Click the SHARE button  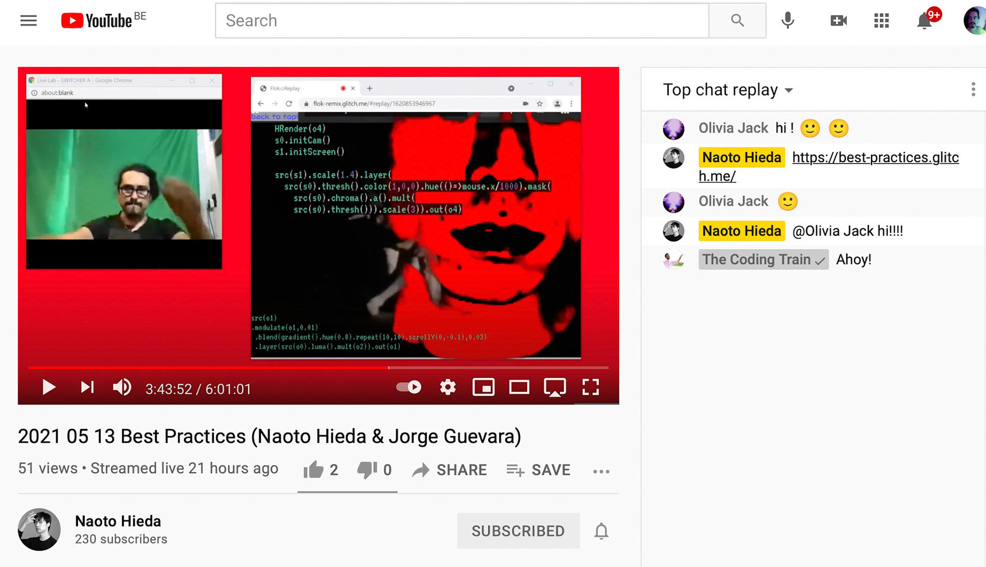[x=449, y=470]
